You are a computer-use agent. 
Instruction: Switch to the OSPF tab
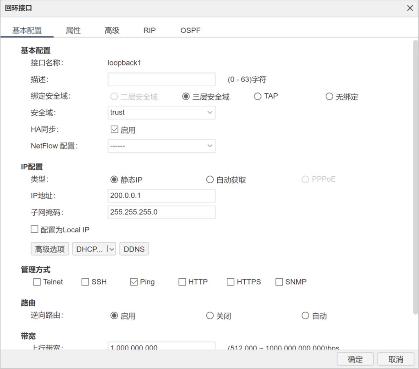point(190,30)
